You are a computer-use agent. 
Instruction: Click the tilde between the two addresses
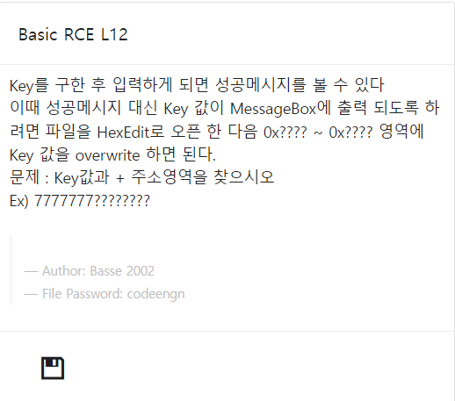[x=318, y=132]
